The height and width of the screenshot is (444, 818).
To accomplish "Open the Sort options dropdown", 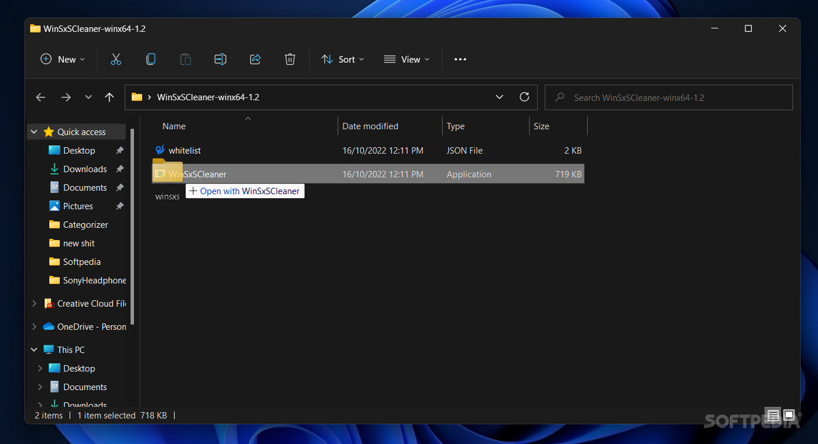I will (x=343, y=59).
